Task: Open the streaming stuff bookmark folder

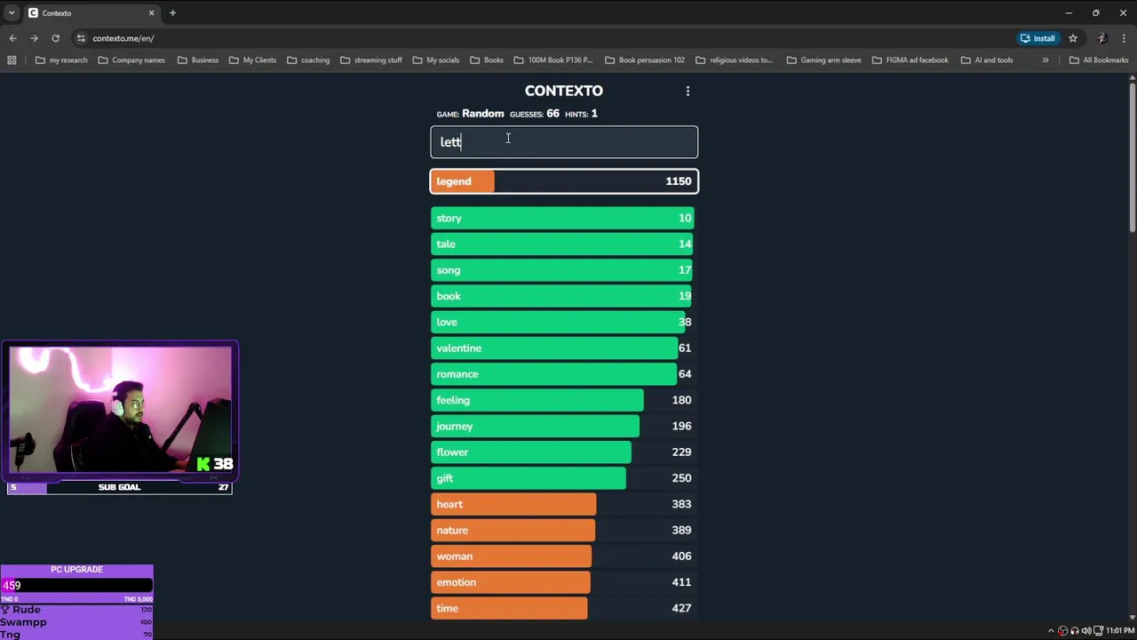Action: [x=371, y=60]
